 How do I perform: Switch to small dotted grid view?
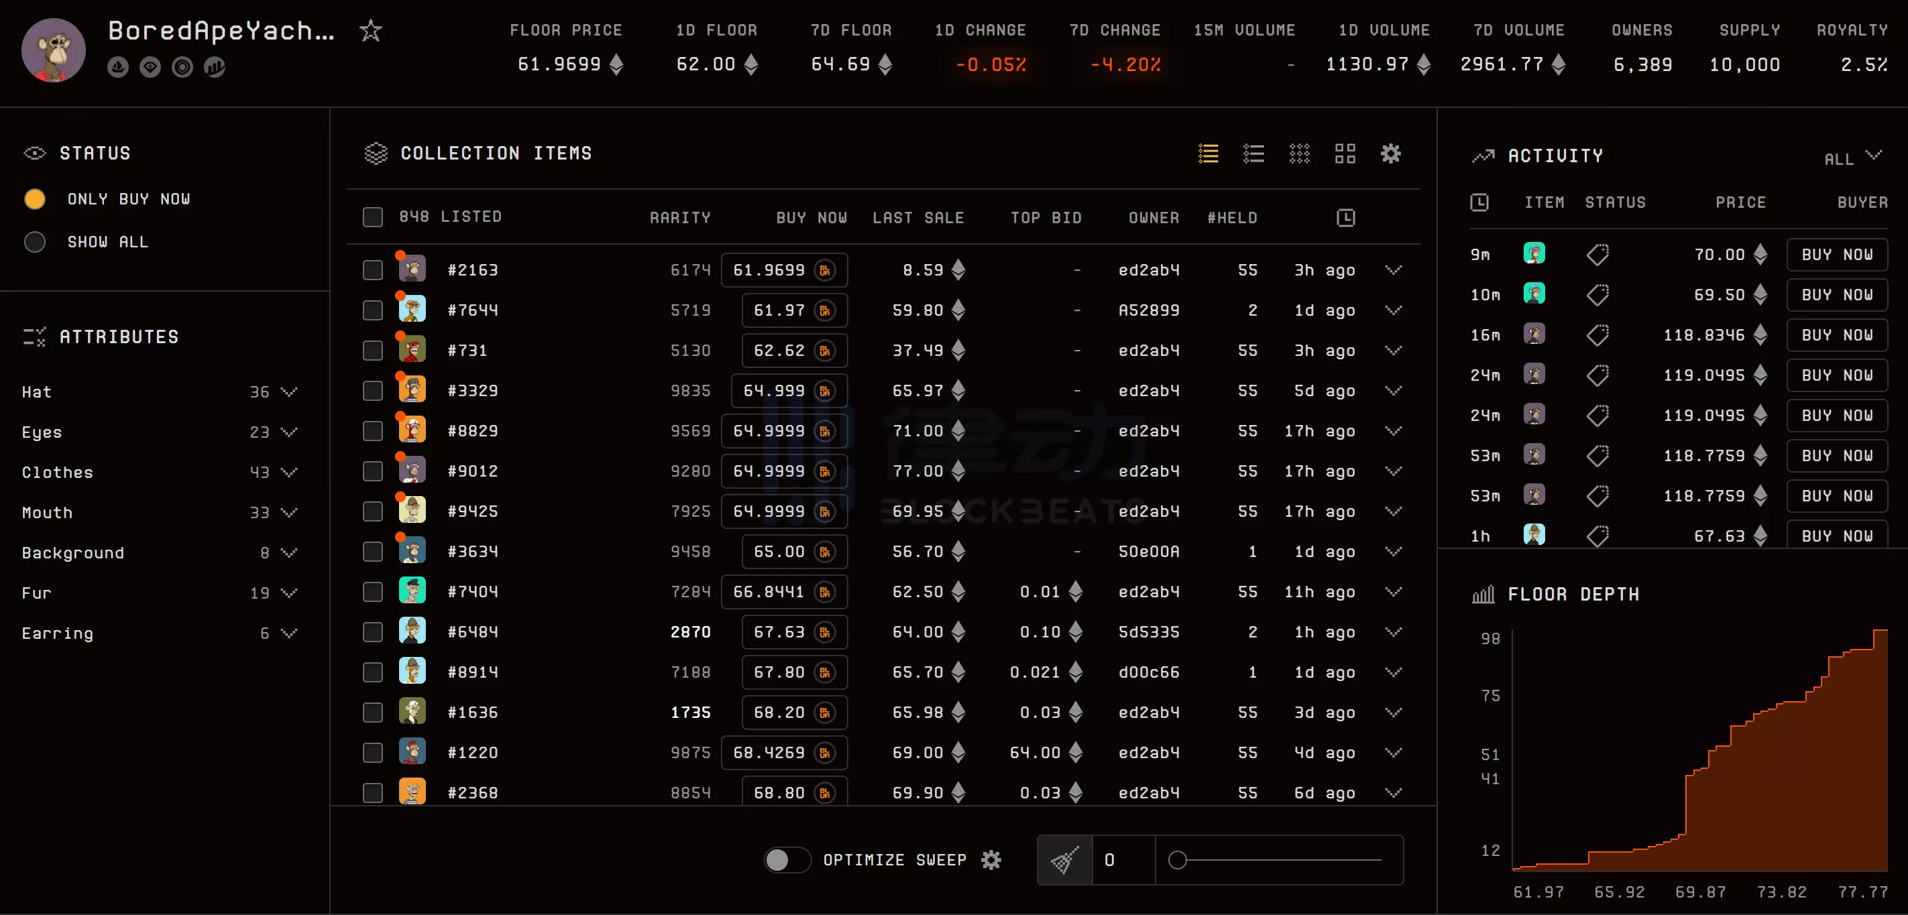(x=1299, y=154)
